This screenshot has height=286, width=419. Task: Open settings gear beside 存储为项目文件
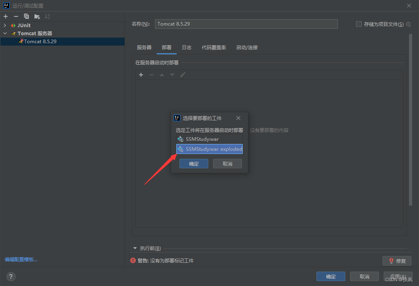408,24
